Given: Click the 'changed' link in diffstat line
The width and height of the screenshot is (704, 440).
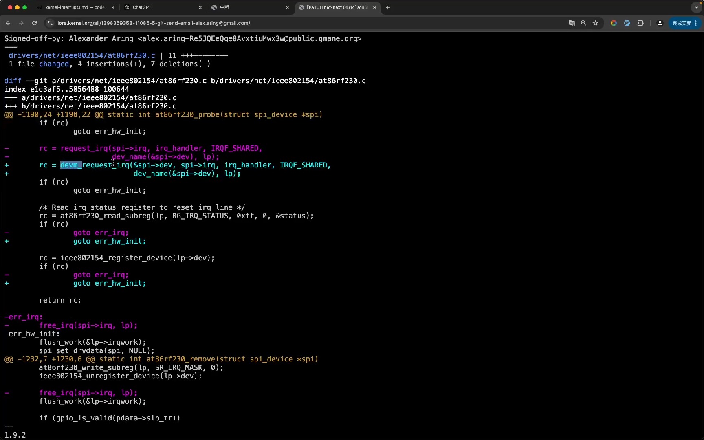Looking at the screenshot, I should point(54,64).
